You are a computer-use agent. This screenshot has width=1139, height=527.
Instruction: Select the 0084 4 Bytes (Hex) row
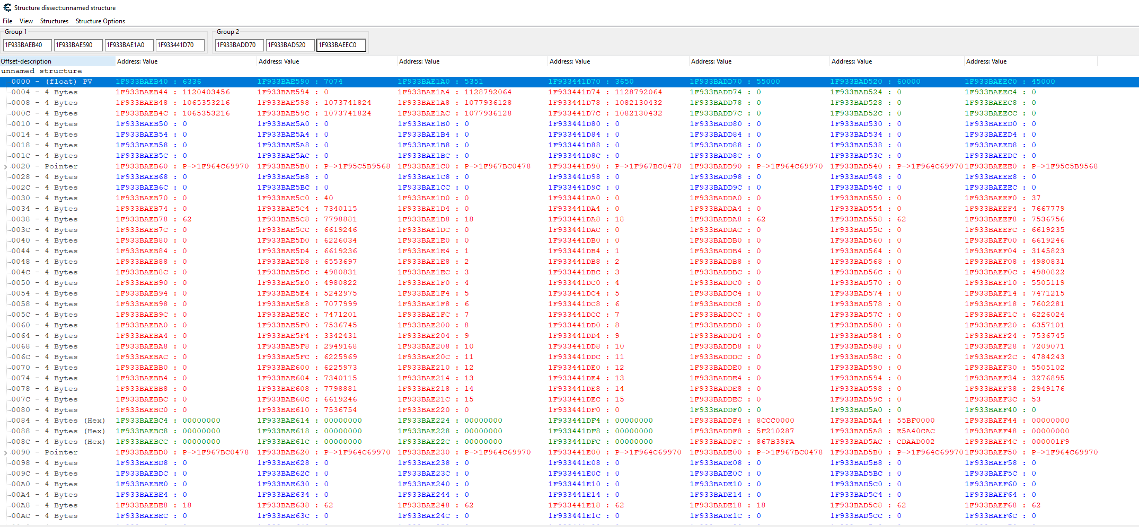coord(58,421)
